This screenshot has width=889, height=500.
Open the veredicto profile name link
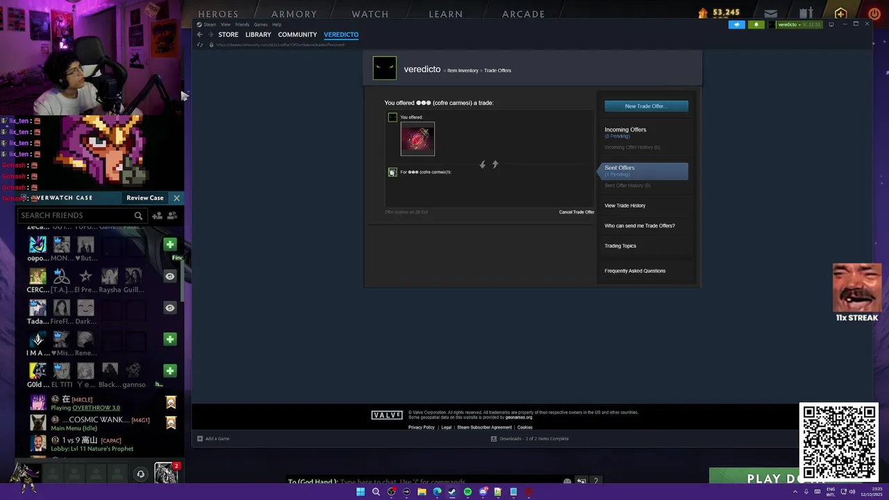click(x=422, y=69)
